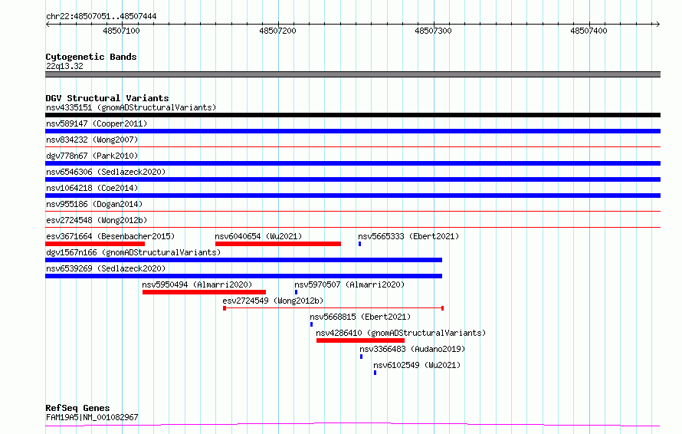Screen dimensions: 682x434
Task: Select the blue nsv1064218 variant bar
Action: tap(352, 196)
